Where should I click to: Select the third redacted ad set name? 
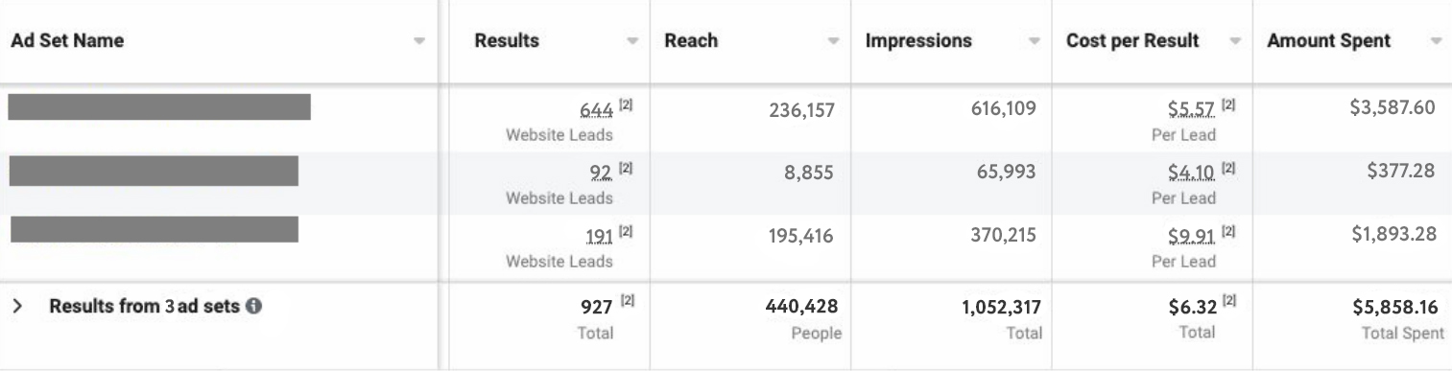[x=155, y=229]
